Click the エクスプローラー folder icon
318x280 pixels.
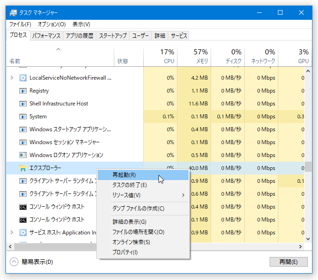pos(23,168)
